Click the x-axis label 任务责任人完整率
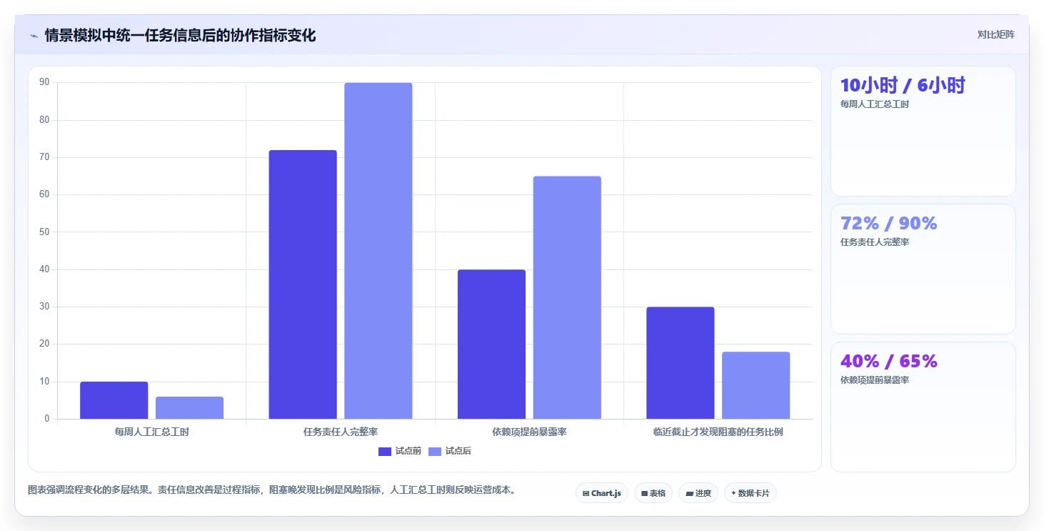This screenshot has height=531, width=1044. point(341,432)
